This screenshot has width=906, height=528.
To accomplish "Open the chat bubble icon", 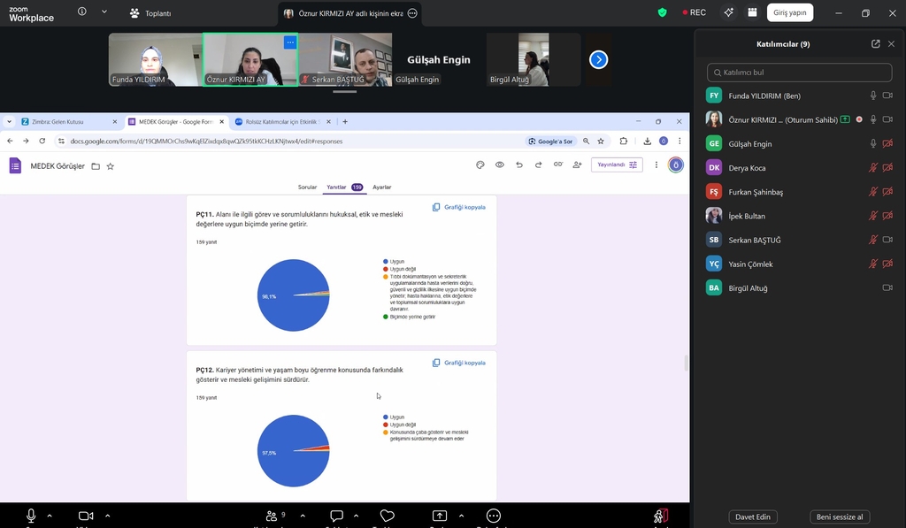I will coord(336,516).
